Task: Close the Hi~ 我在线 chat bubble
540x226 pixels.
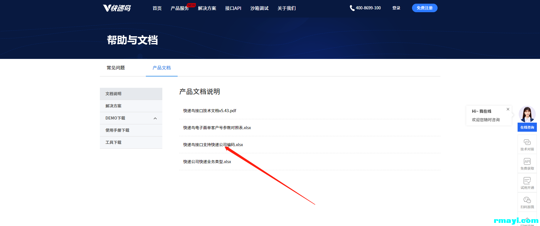Action: pyautogui.click(x=508, y=109)
